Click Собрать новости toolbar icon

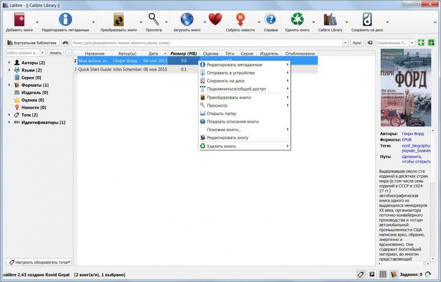pyautogui.click(x=240, y=20)
